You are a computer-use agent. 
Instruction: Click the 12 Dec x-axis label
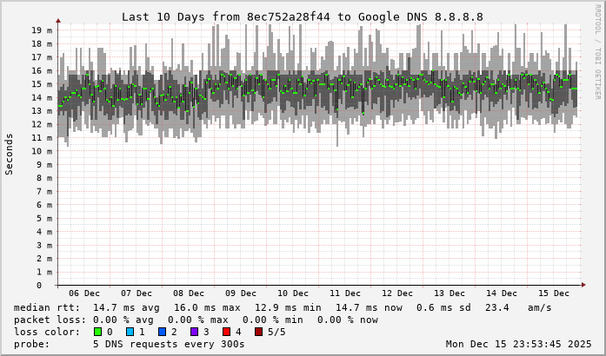(397, 293)
